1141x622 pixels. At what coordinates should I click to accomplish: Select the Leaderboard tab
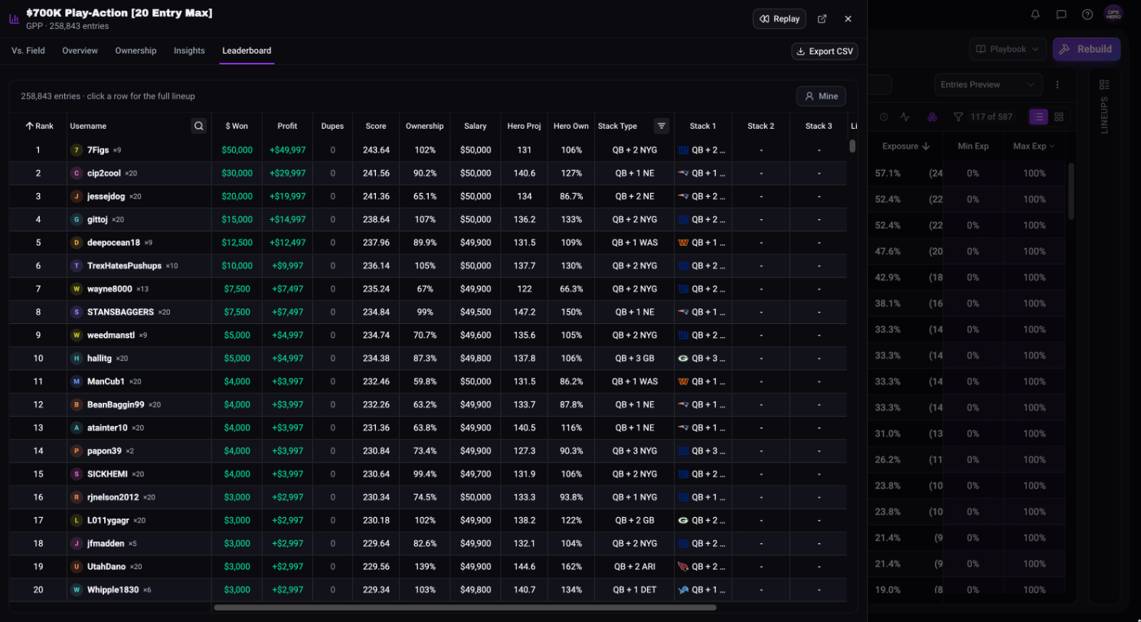point(247,51)
